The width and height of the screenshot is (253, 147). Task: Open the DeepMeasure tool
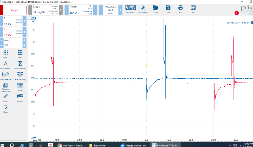coord(6,76)
